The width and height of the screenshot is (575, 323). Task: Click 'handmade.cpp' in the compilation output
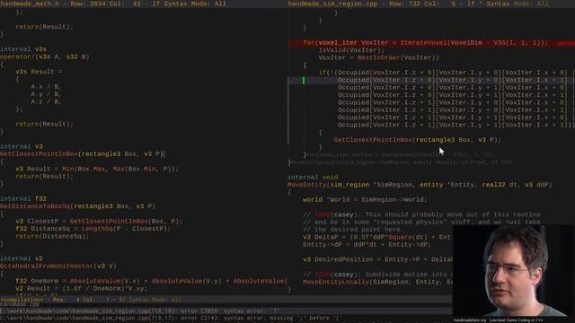[20, 304]
